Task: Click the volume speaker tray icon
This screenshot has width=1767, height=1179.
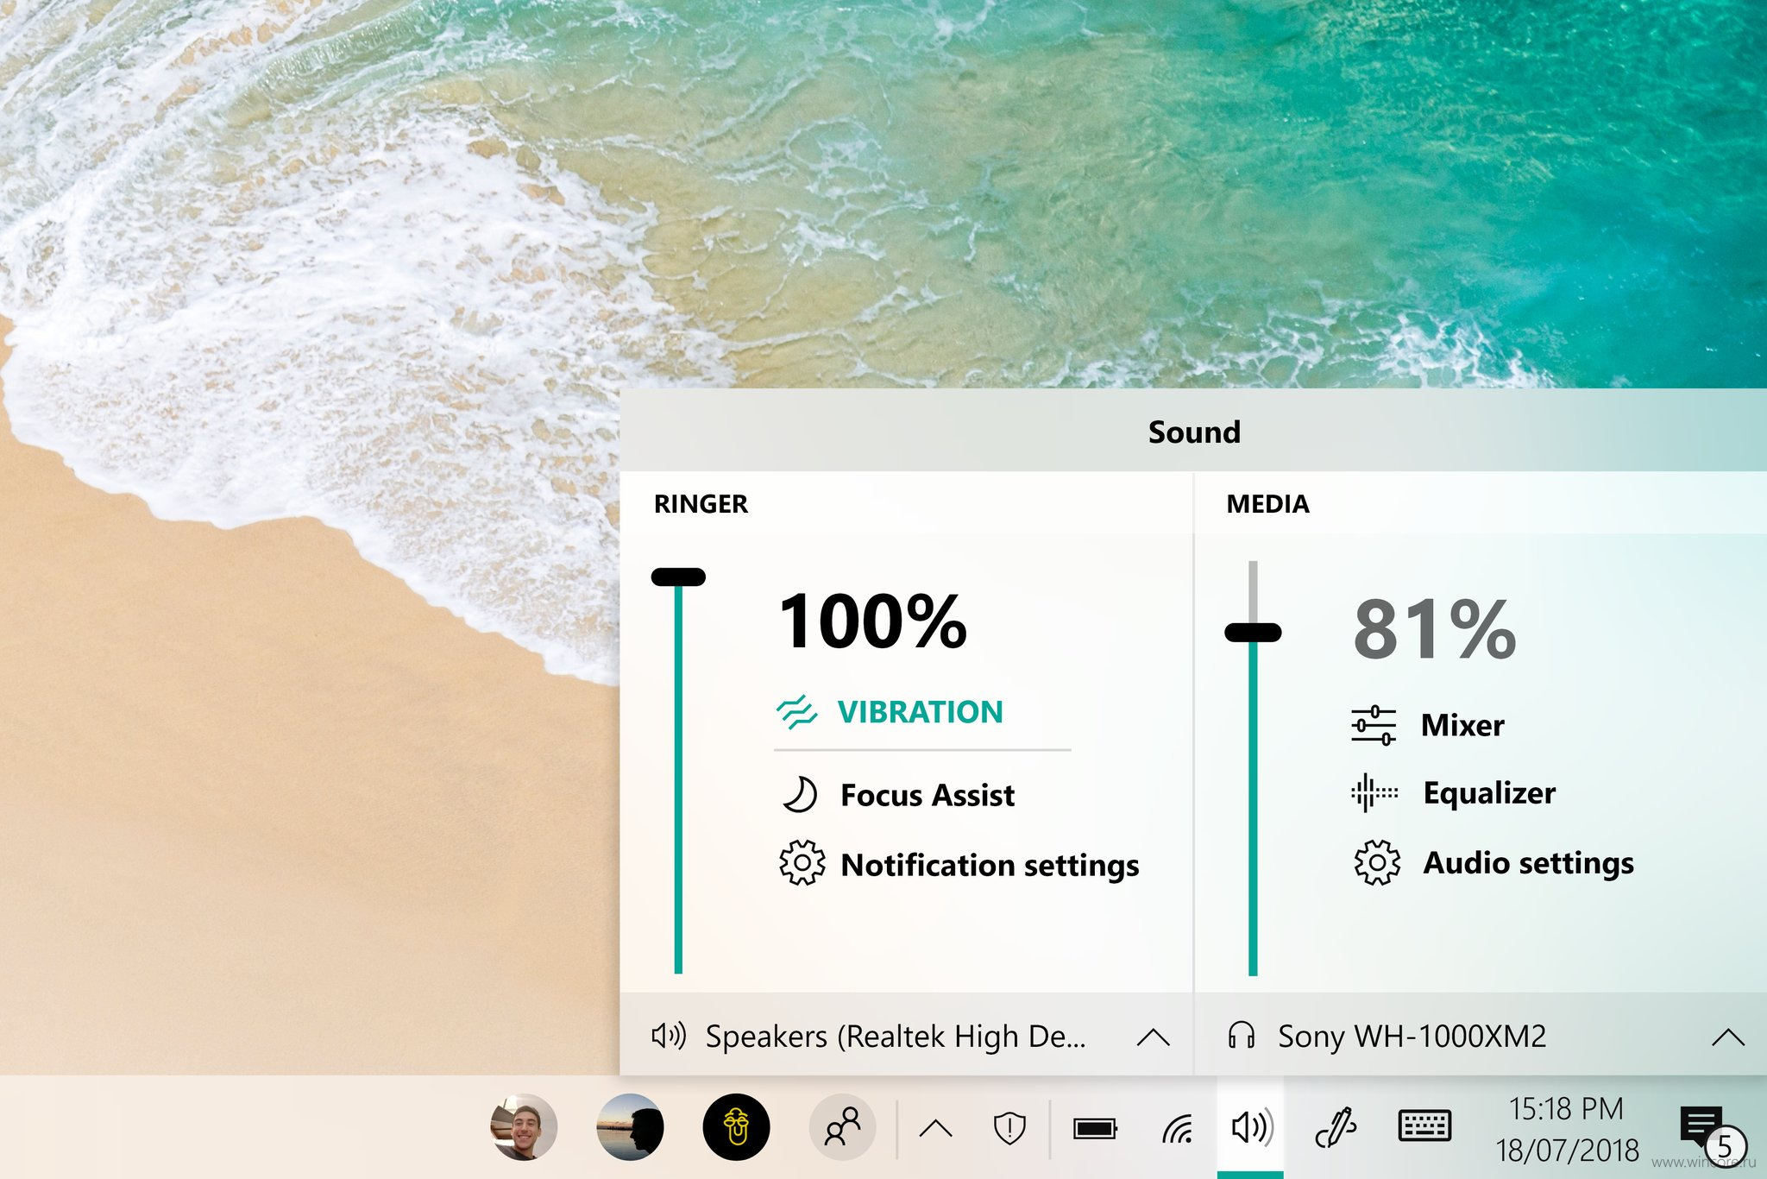Action: (x=1251, y=1127)
